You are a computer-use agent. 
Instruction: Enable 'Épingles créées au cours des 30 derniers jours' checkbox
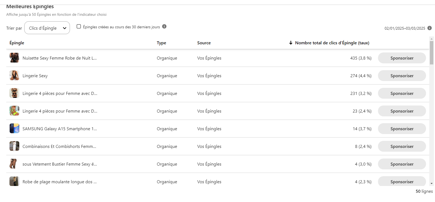tap(79, 26)
